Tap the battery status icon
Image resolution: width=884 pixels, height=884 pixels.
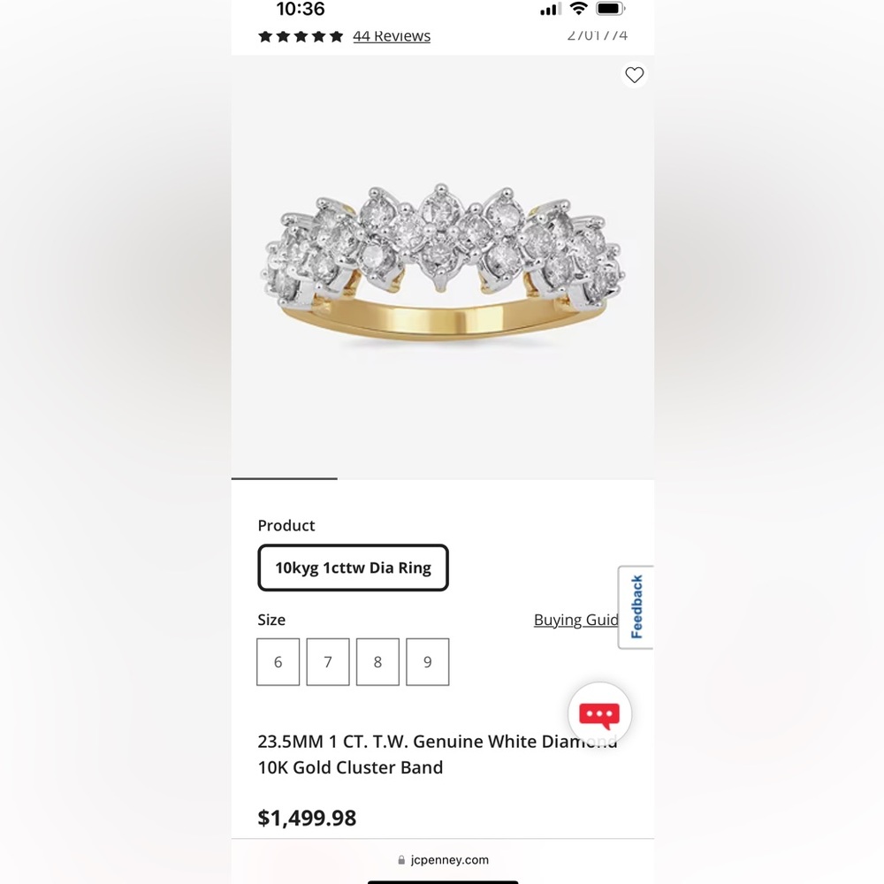(x=611, y=9)
